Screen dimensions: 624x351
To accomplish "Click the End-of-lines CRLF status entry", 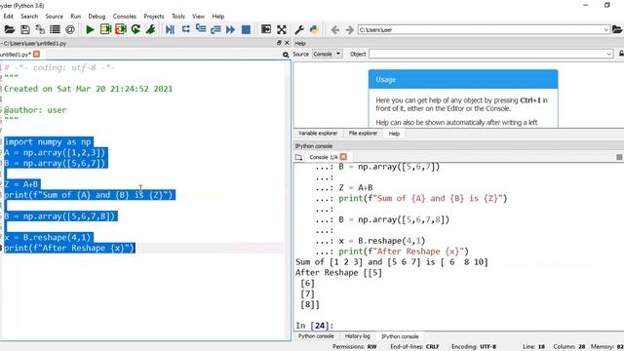I will pos(414,347).
